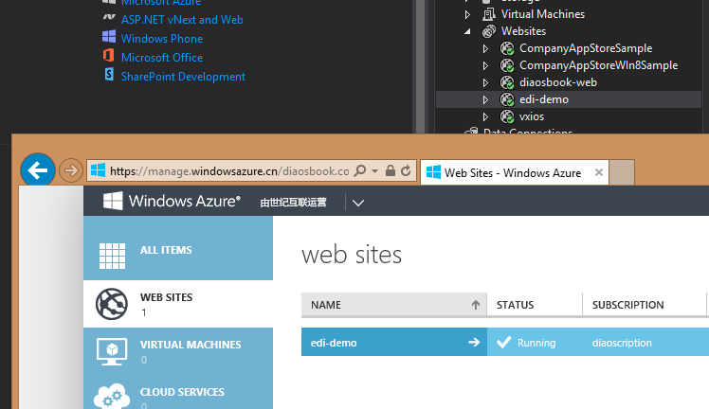Click the edi-demo site icon in tree
Viewport: 709px width, 409px height.
click(507, 99)
